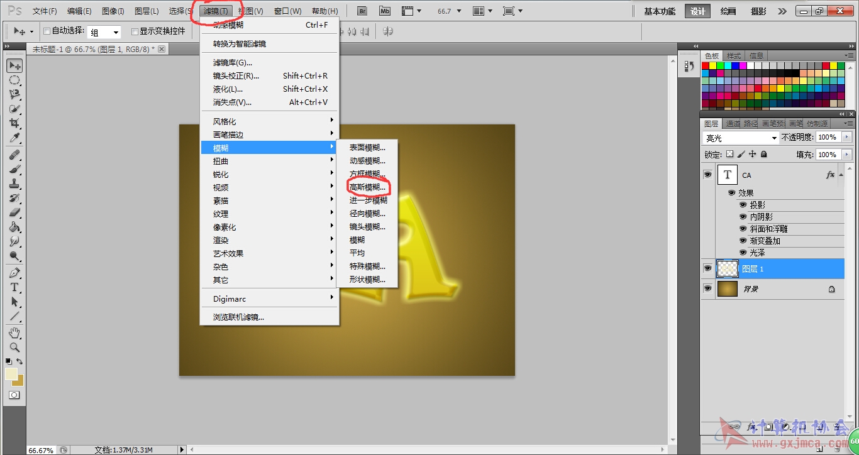Select the Move tool in the toolbox
This screenshot has height=455, width=859.
click(14, 65)
